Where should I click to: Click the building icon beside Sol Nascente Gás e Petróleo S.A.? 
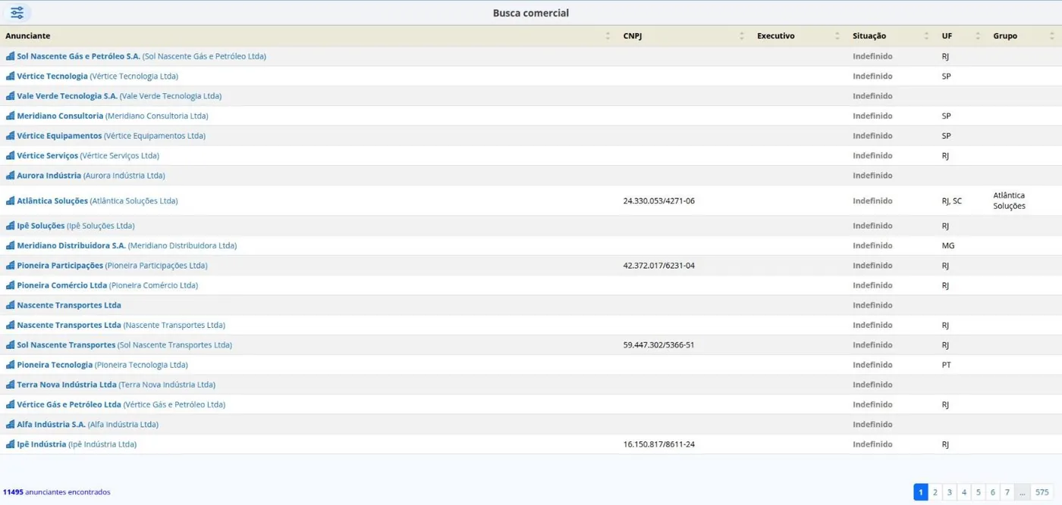tap(11, 56)
